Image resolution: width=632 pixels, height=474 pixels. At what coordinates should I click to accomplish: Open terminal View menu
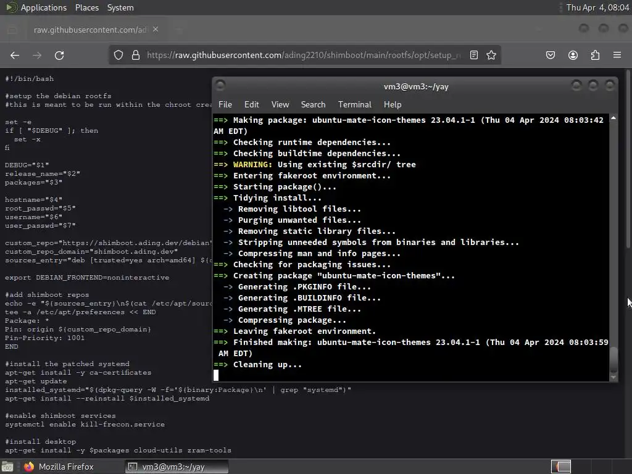point(280,104)
